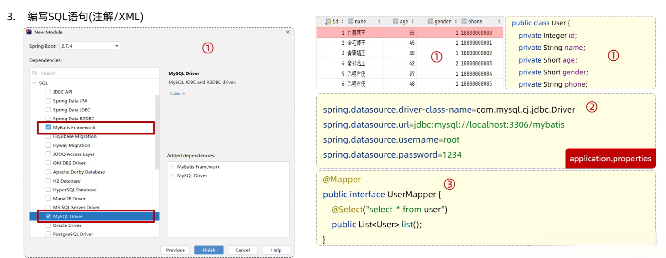
Task: Enable the Spring Data JPA checkbox
Action: tap(48, 101)
